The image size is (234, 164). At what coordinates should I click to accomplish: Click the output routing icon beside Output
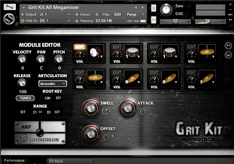22,14
